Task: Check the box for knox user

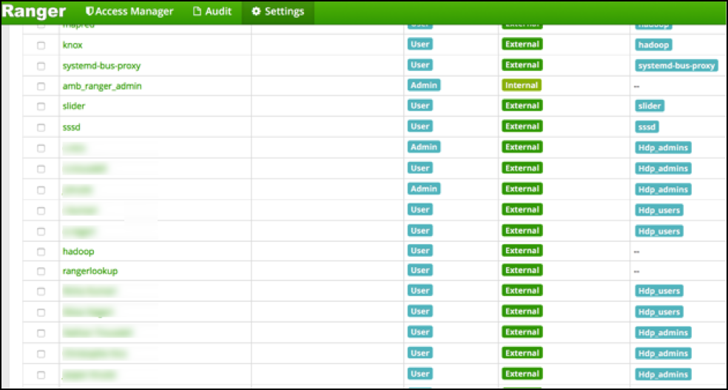Action: click(41, 45)
